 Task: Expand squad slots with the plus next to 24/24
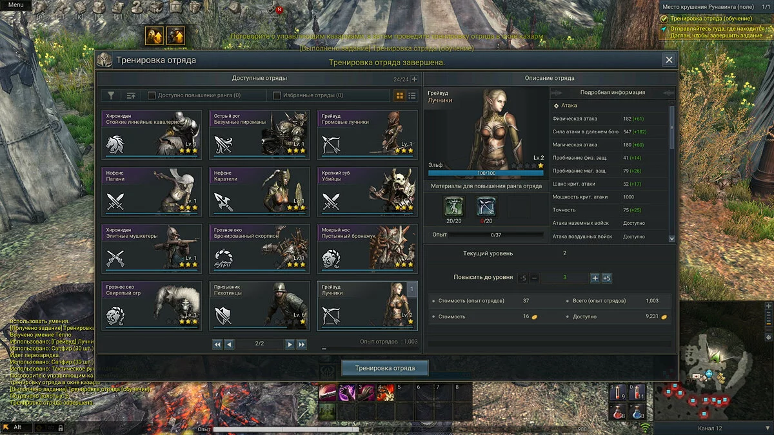[415, 79]
